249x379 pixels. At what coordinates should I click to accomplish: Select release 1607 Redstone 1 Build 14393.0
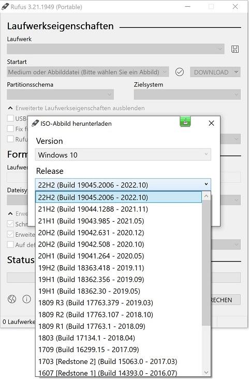click(x=119, y=372)
